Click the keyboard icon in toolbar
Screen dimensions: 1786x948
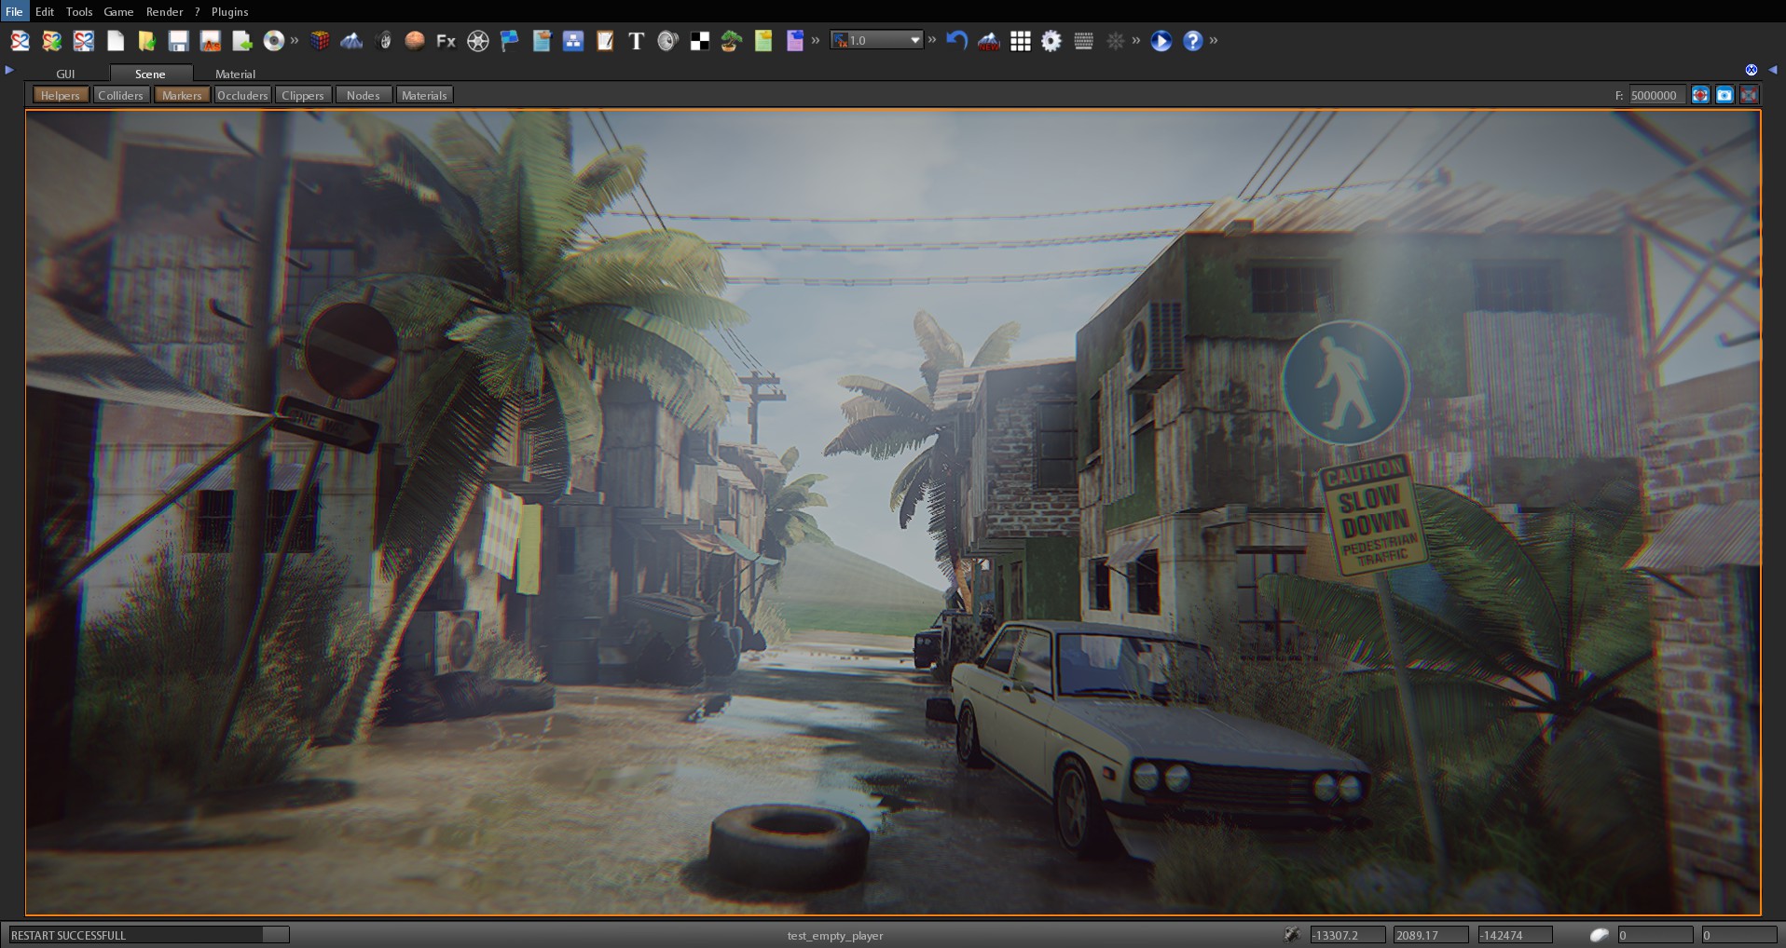pos(1083,41)
